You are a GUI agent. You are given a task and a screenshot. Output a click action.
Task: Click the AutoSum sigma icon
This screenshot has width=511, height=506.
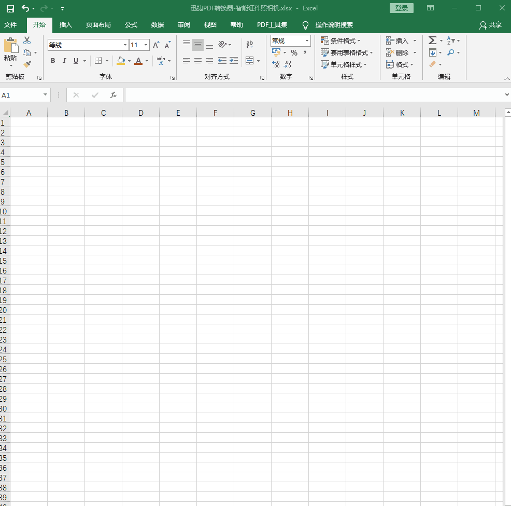[432, 40]
